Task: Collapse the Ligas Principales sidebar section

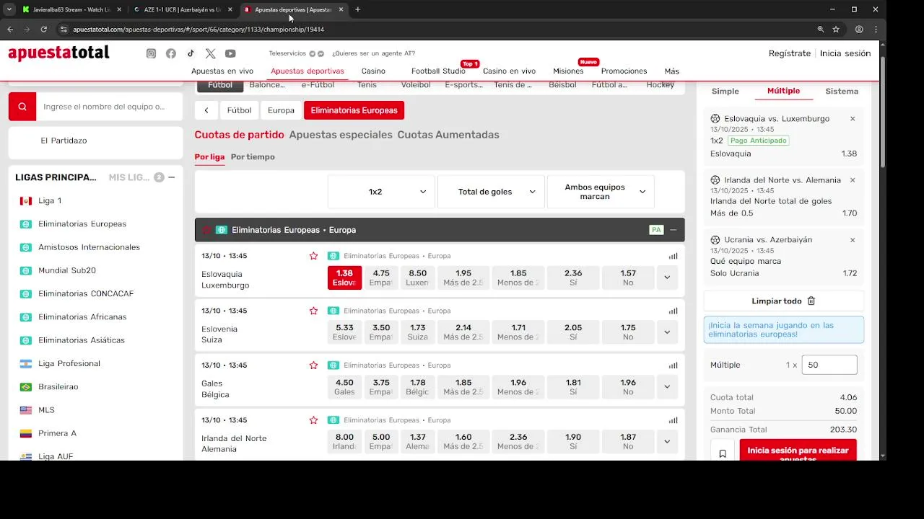Action: tap(172, 177)
